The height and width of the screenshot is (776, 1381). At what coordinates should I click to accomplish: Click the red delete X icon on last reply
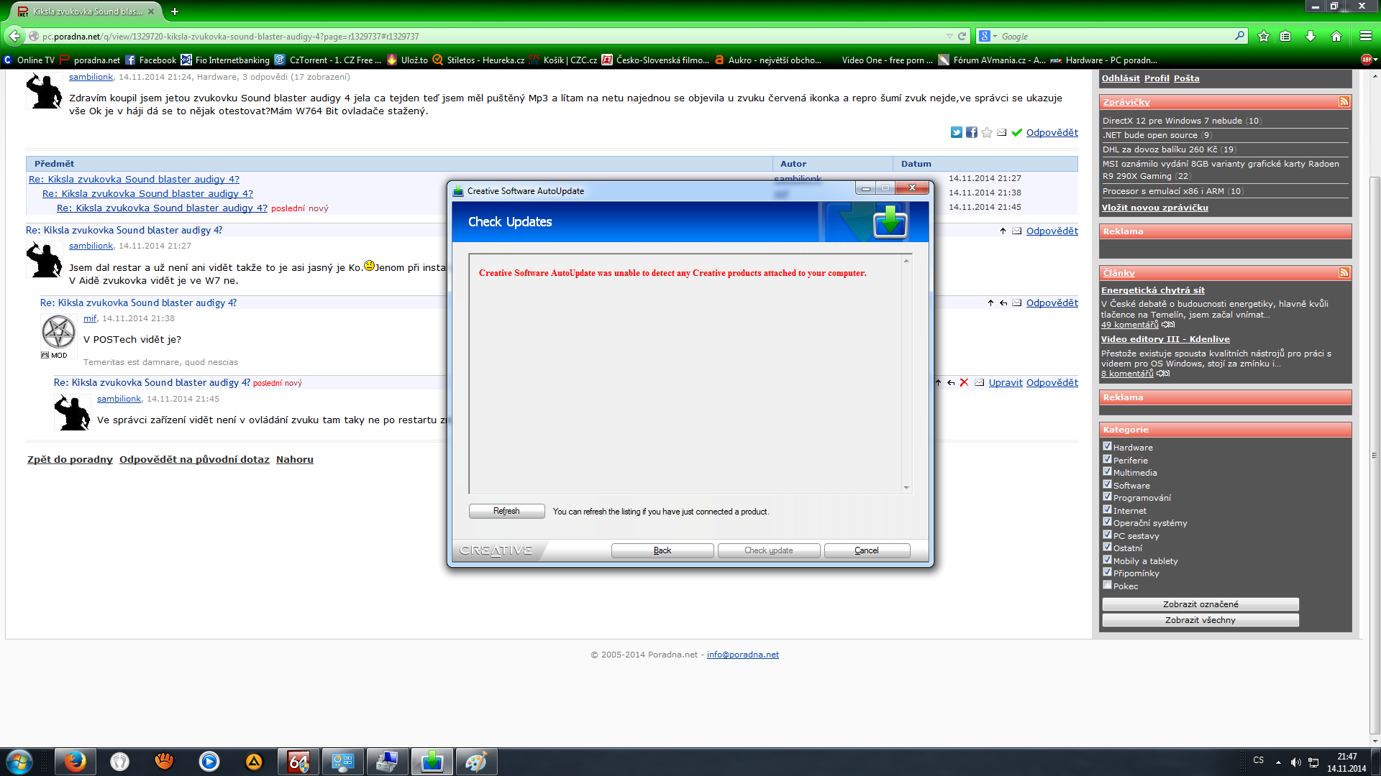click(x=964, y=383)
